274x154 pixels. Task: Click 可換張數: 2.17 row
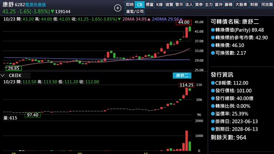click(x=228, y=53)
